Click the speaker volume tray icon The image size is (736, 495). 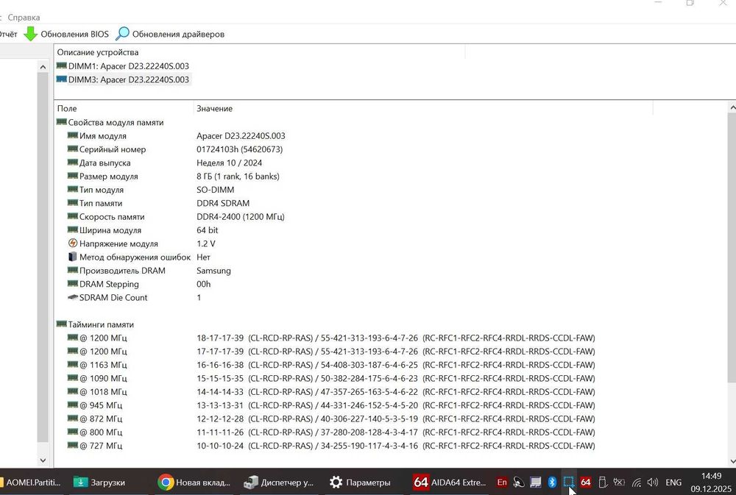pyautogui.click(x=652, y=482)
